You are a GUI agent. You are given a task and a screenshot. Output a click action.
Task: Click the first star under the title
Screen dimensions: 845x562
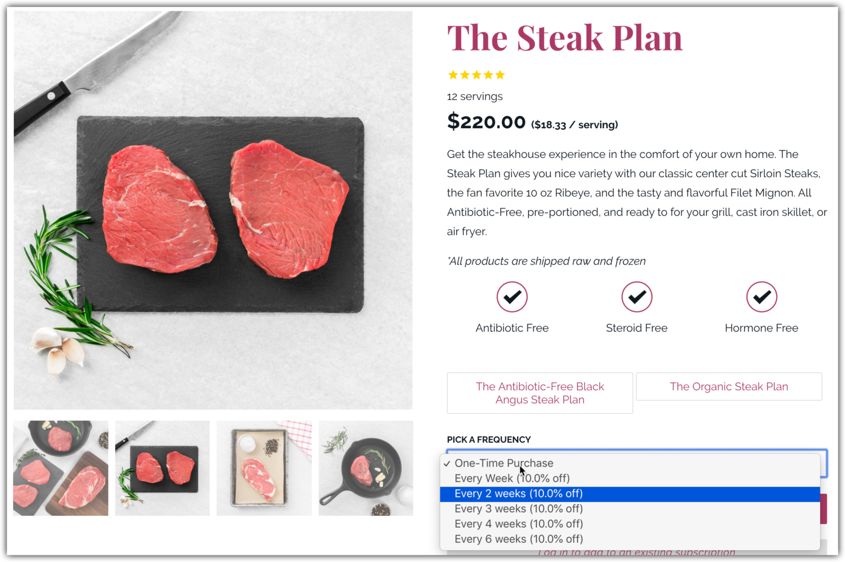452,74
